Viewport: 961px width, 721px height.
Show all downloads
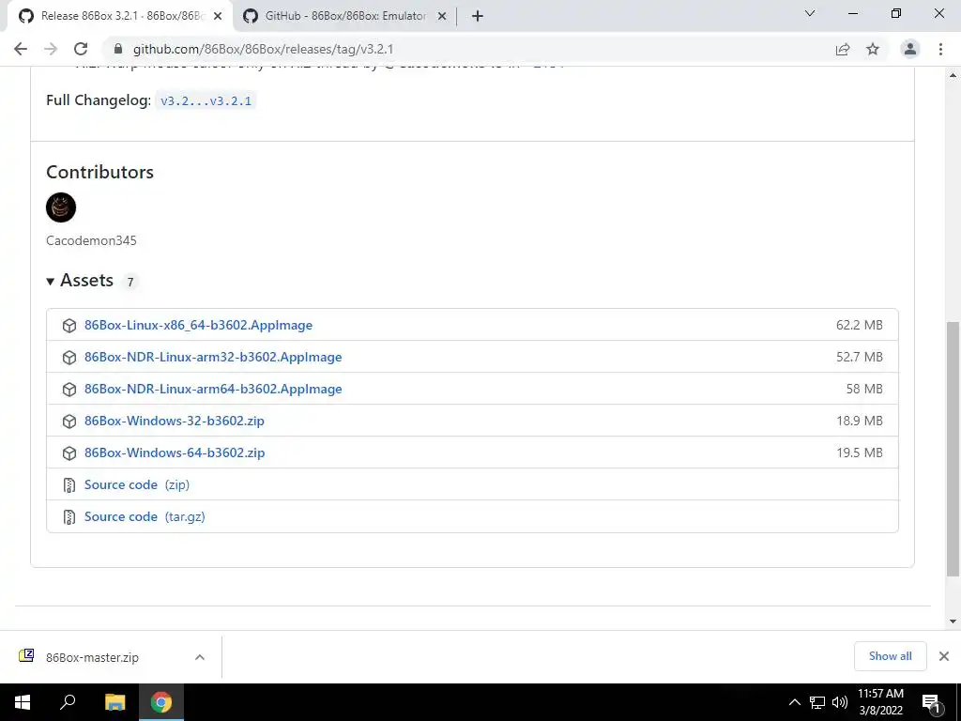point(890,656)
